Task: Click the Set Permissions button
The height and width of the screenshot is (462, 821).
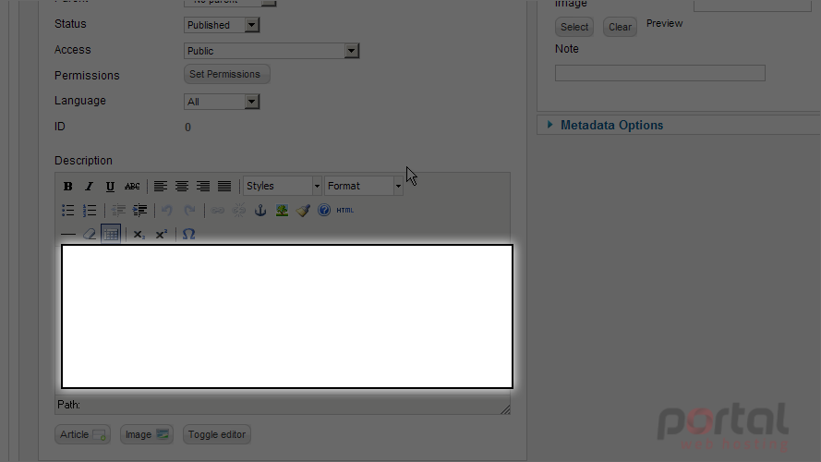Action: click(226, 74)
